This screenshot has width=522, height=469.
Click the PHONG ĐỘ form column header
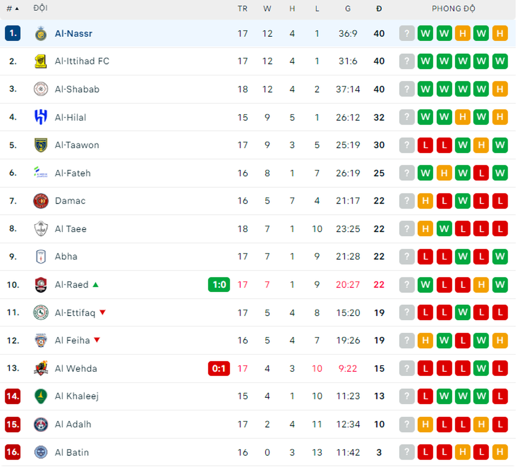pyautogui.click(x=453, y=9)
